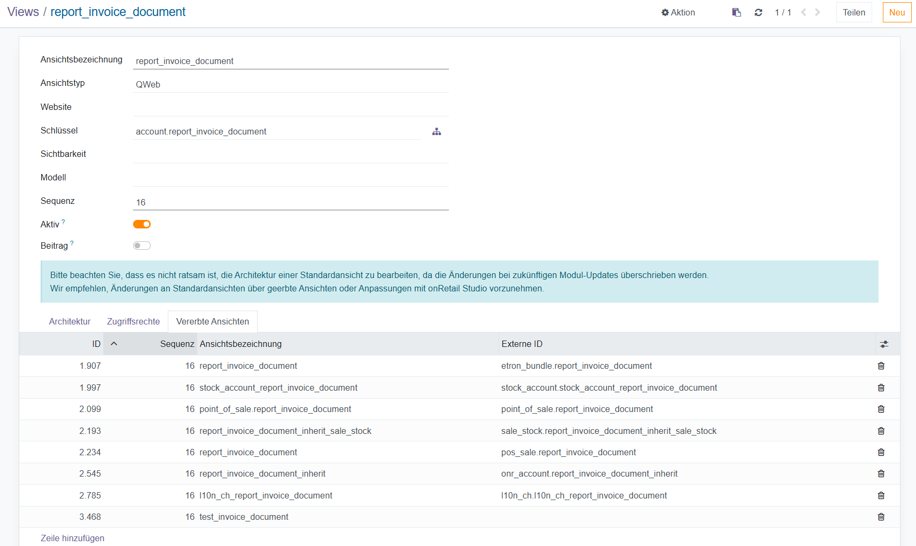
Task: Open the Aktion dropdown menu
Action: click(678, 12)
